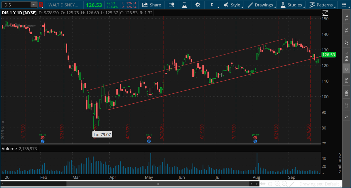The image size is (351, 188).
Task: Click the flask quick study icon
Action: tap(184, 5)
